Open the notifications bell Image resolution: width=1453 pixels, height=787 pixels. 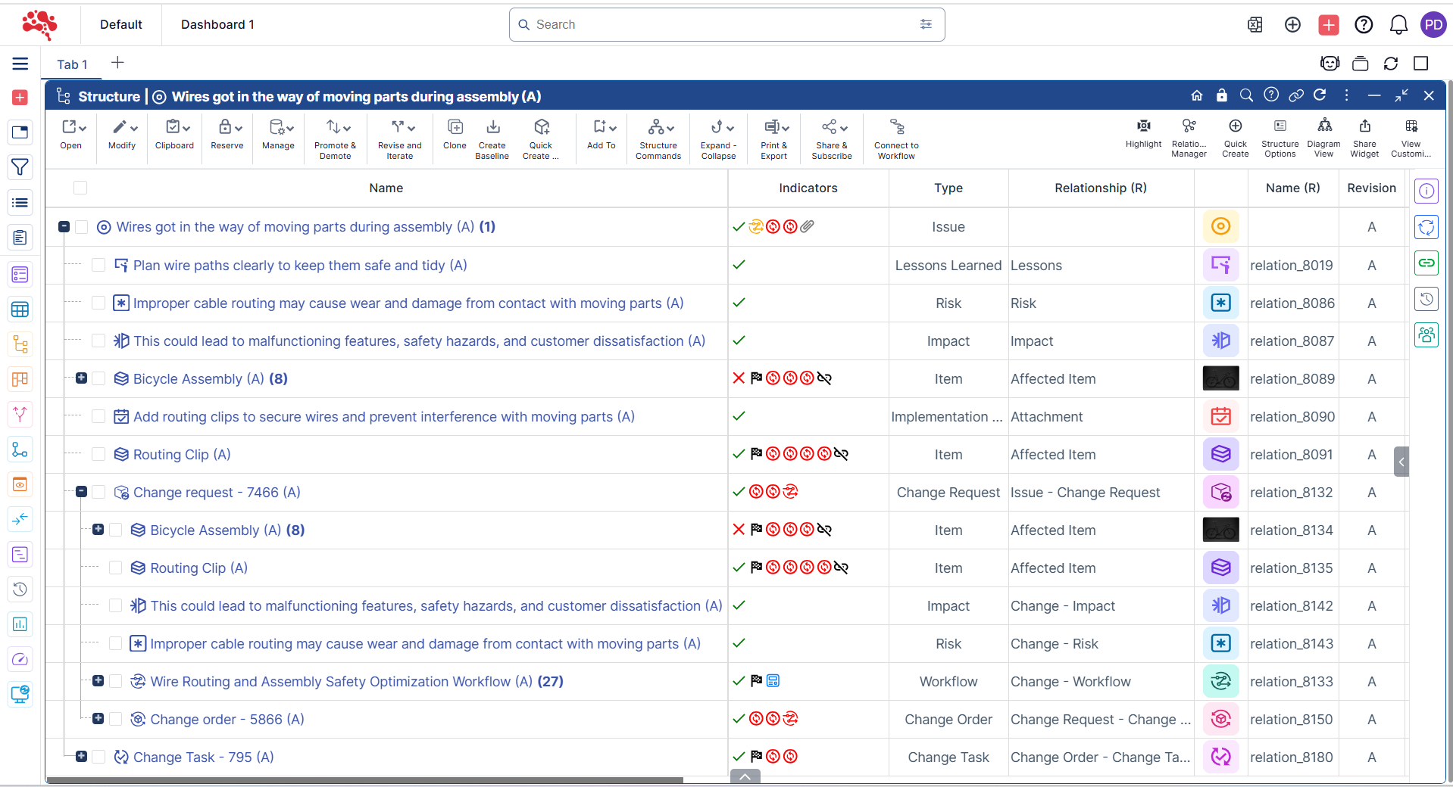click(1398, 25)
